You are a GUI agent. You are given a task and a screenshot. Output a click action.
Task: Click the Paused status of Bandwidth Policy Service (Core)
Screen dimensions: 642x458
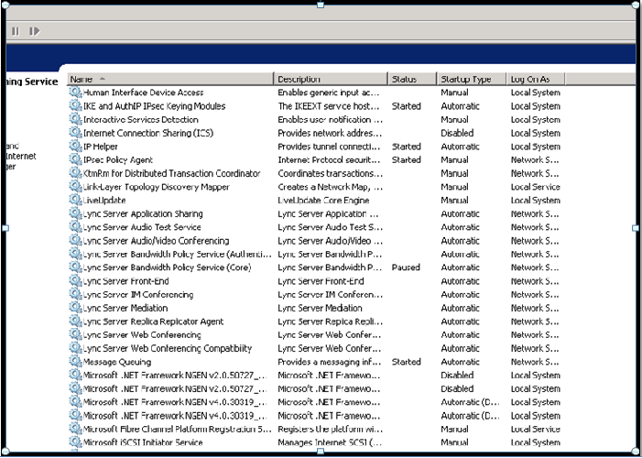point(406,267)
